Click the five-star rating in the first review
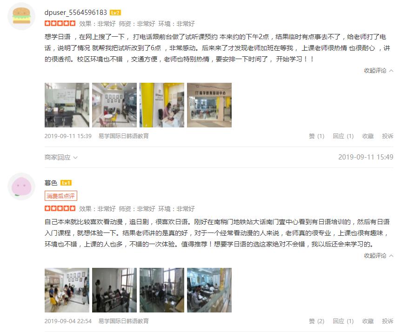The height and width of the screenshot is (332, 401). 60,24
